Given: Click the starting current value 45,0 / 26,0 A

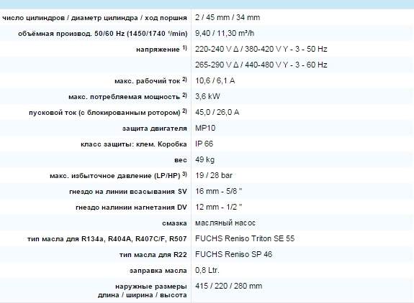Looking at the screenshot, I should (217, 113).
